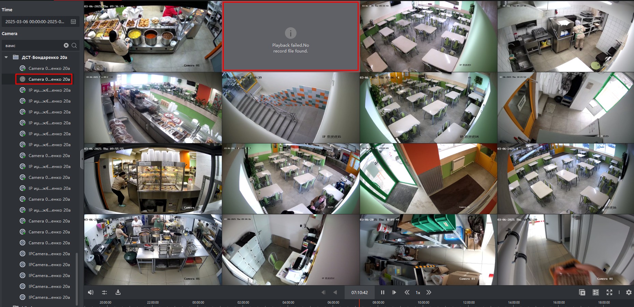The width and height of the screenshot is (634, 307).
Task: Open playback settings gear
Action: [x=629, y=292]
